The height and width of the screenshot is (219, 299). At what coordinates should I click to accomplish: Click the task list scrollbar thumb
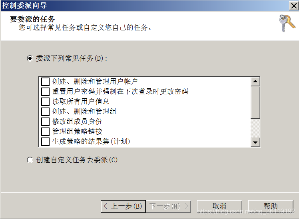255,103
